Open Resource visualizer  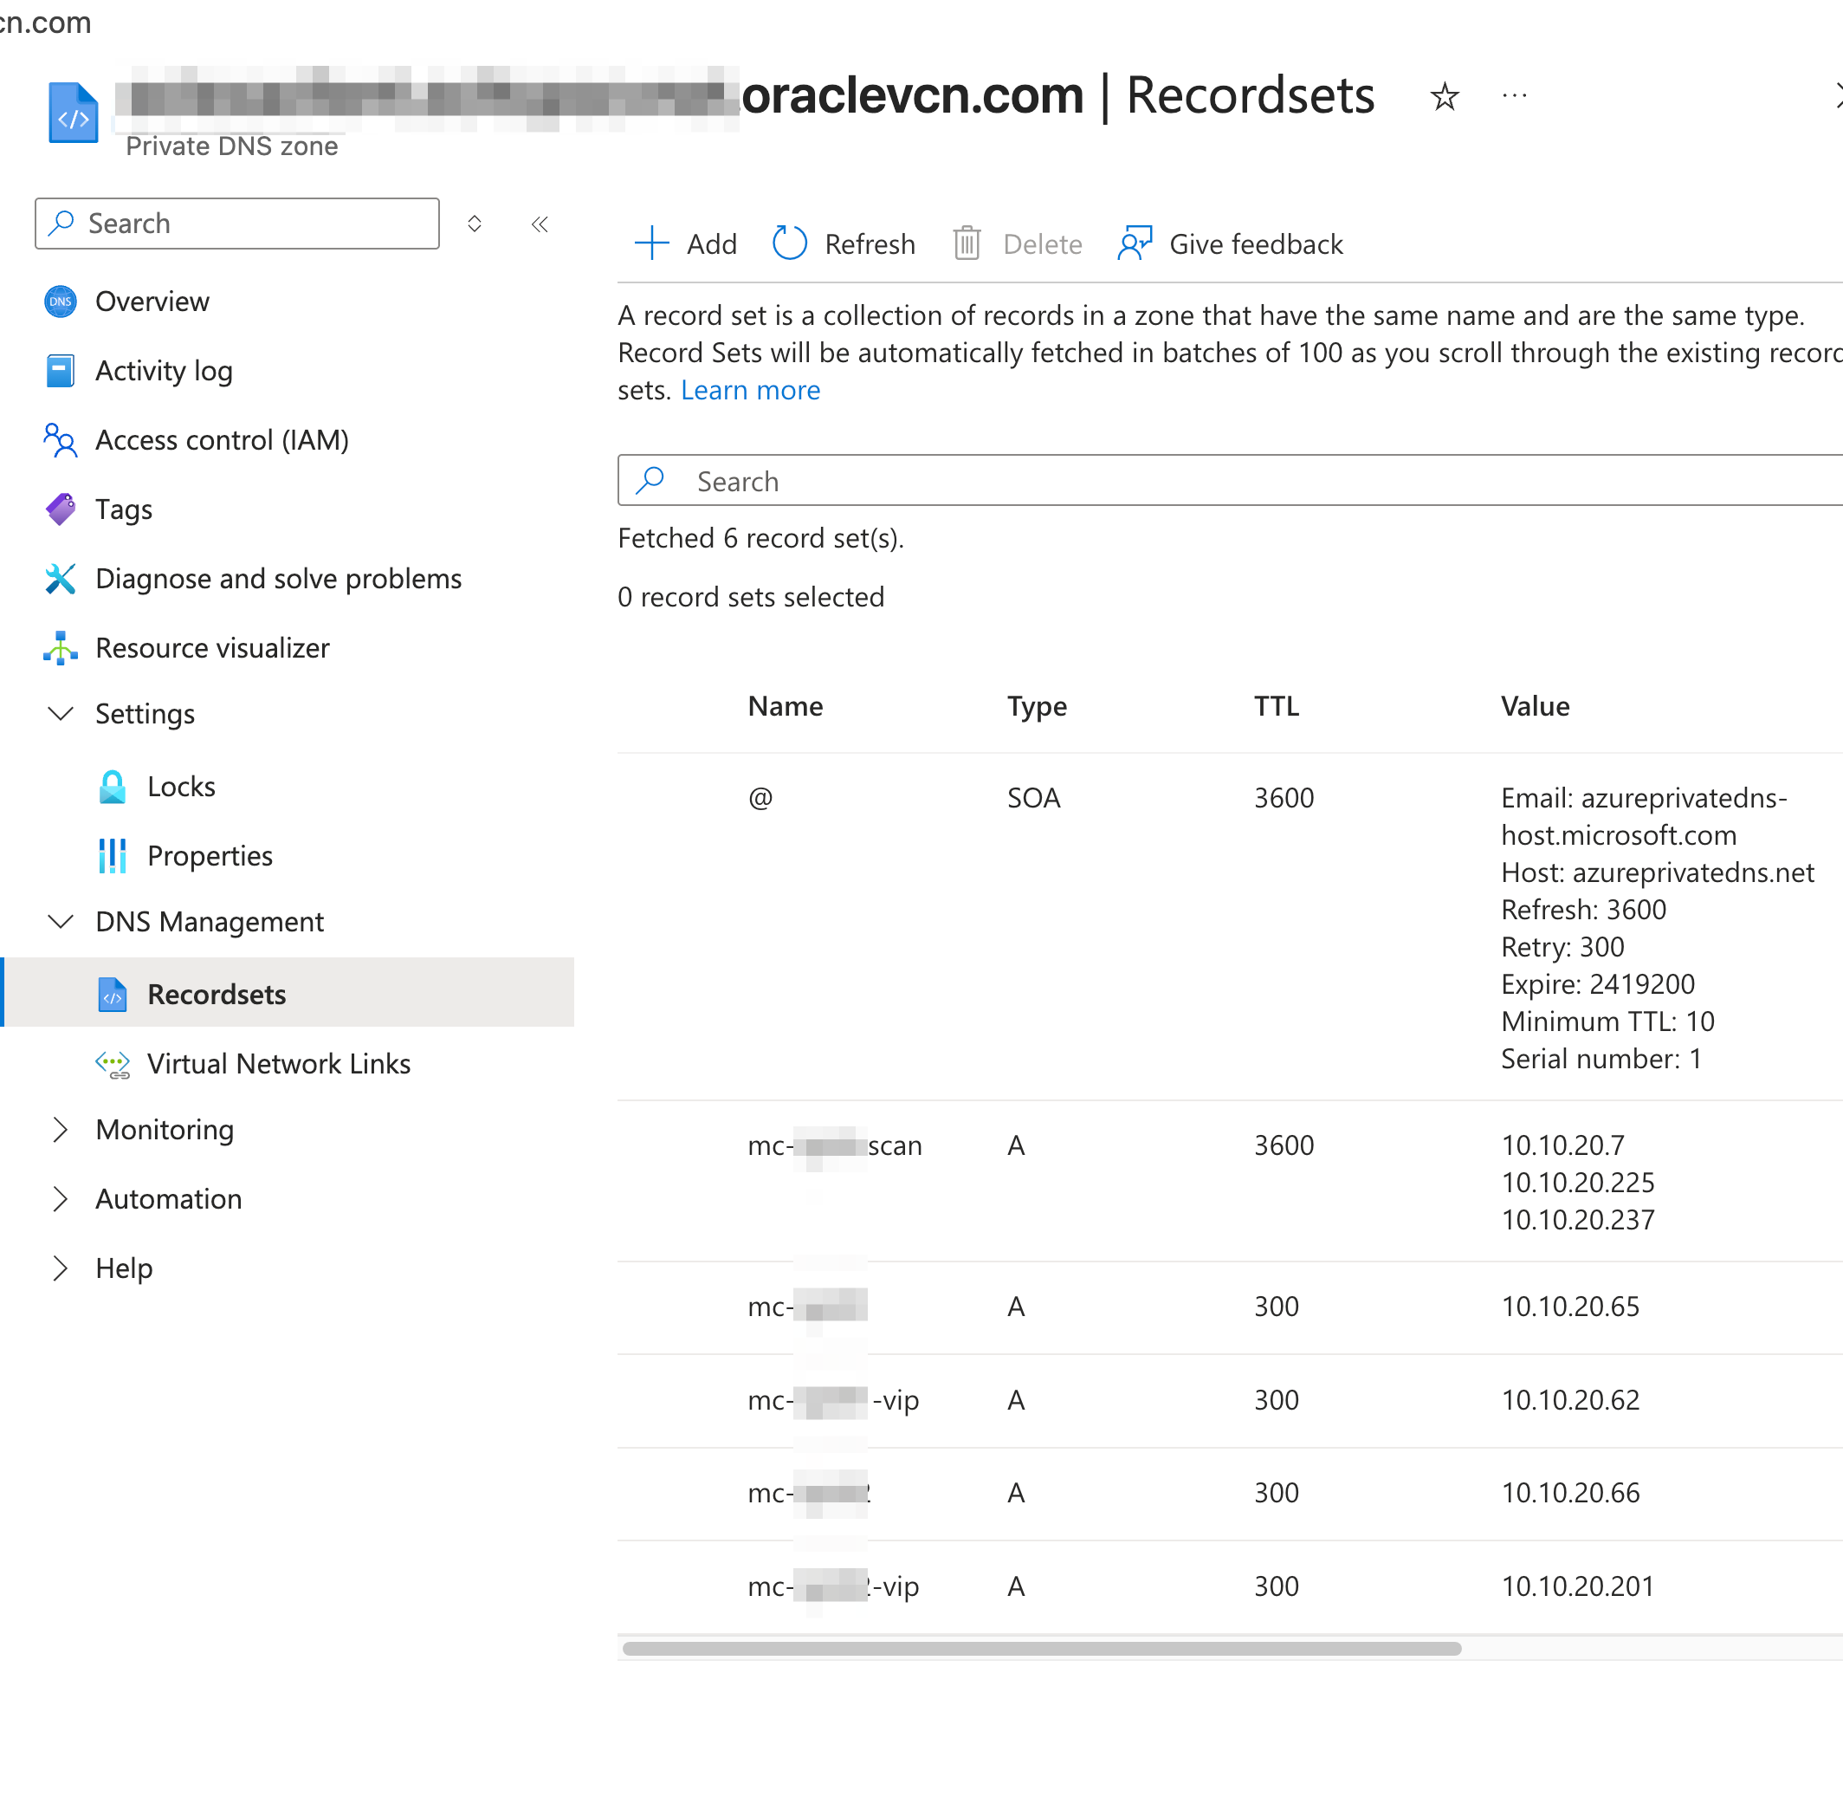click(211, 649)
